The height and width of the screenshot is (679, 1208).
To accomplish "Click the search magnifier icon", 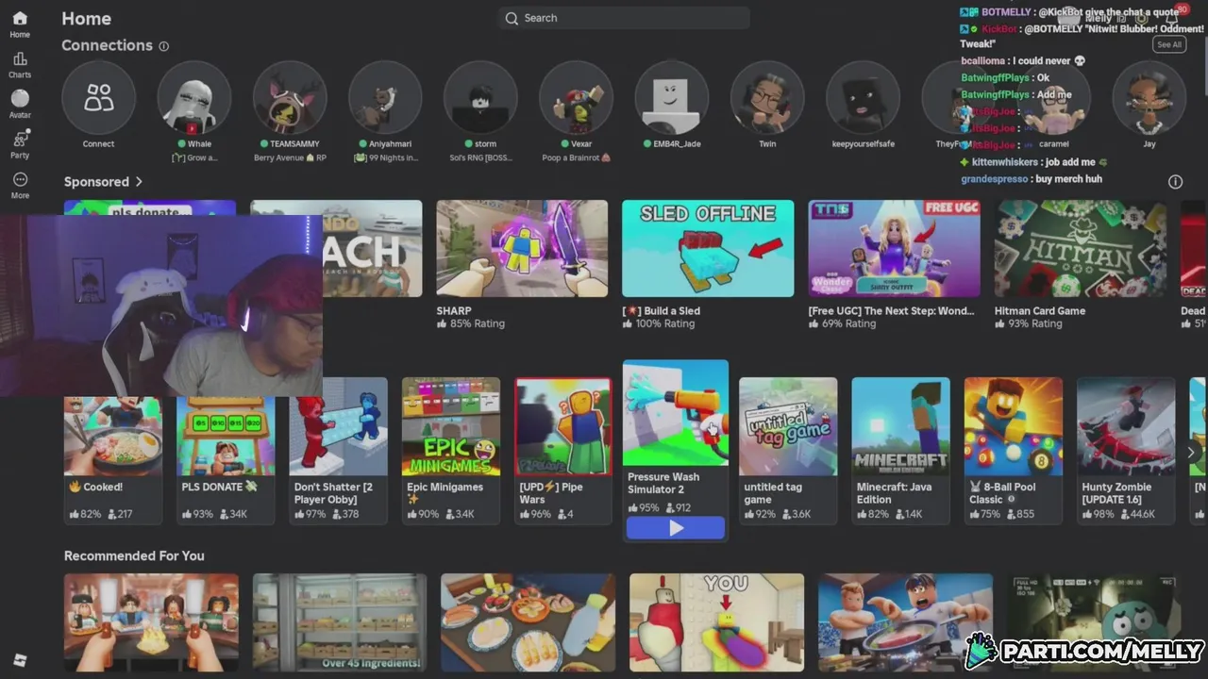I will 512,18.
